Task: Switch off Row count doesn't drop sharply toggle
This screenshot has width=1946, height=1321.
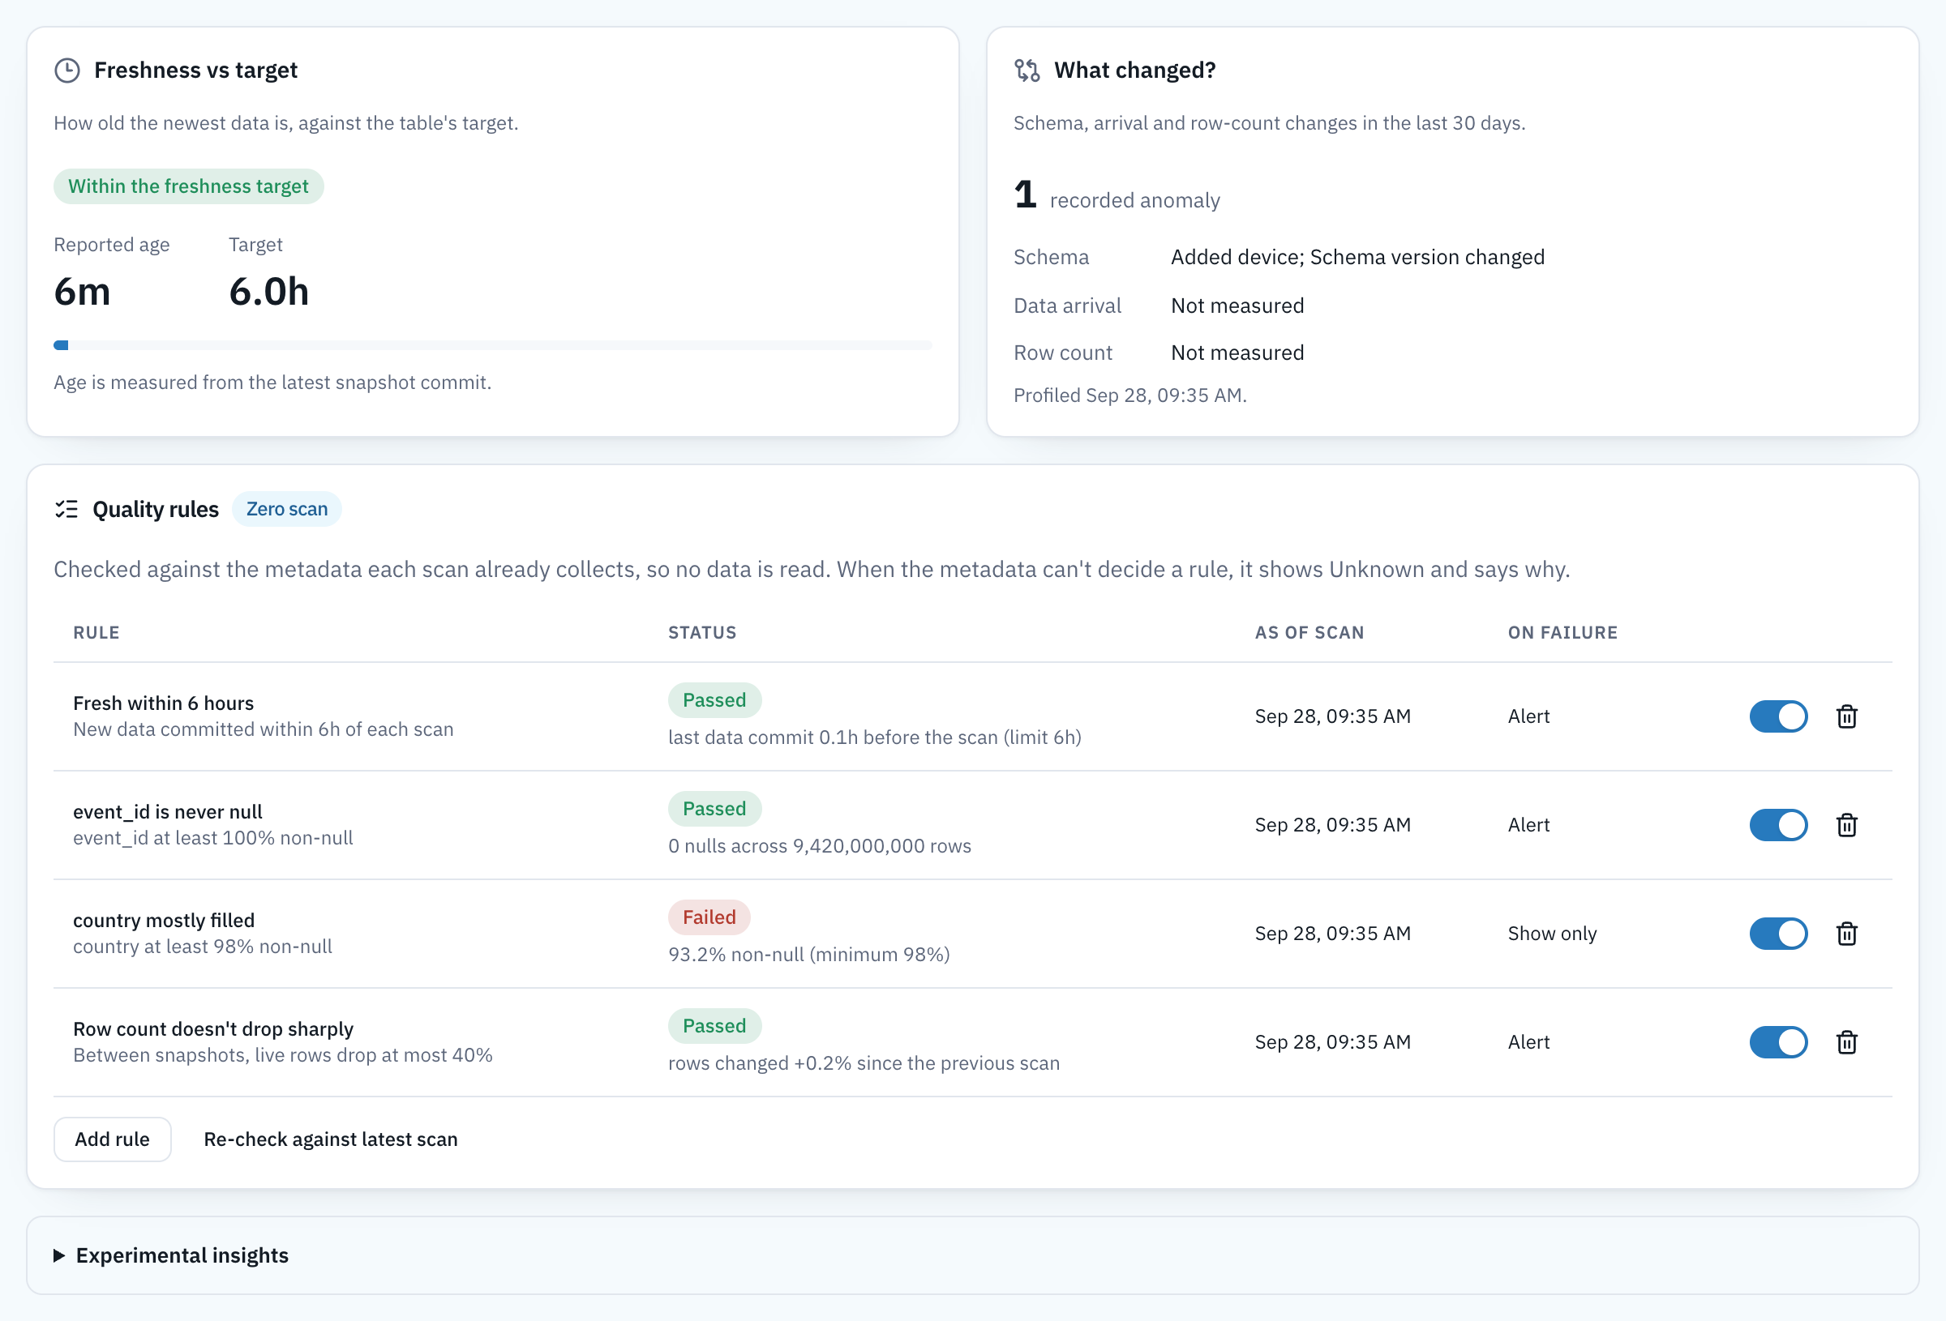Action: pos(1778,1042)
